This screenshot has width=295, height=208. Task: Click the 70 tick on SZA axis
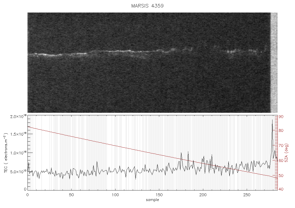pos(281,145)
